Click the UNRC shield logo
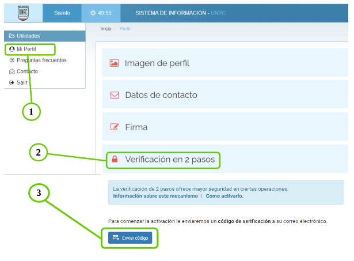354x261 pixels. pos(23,13)
